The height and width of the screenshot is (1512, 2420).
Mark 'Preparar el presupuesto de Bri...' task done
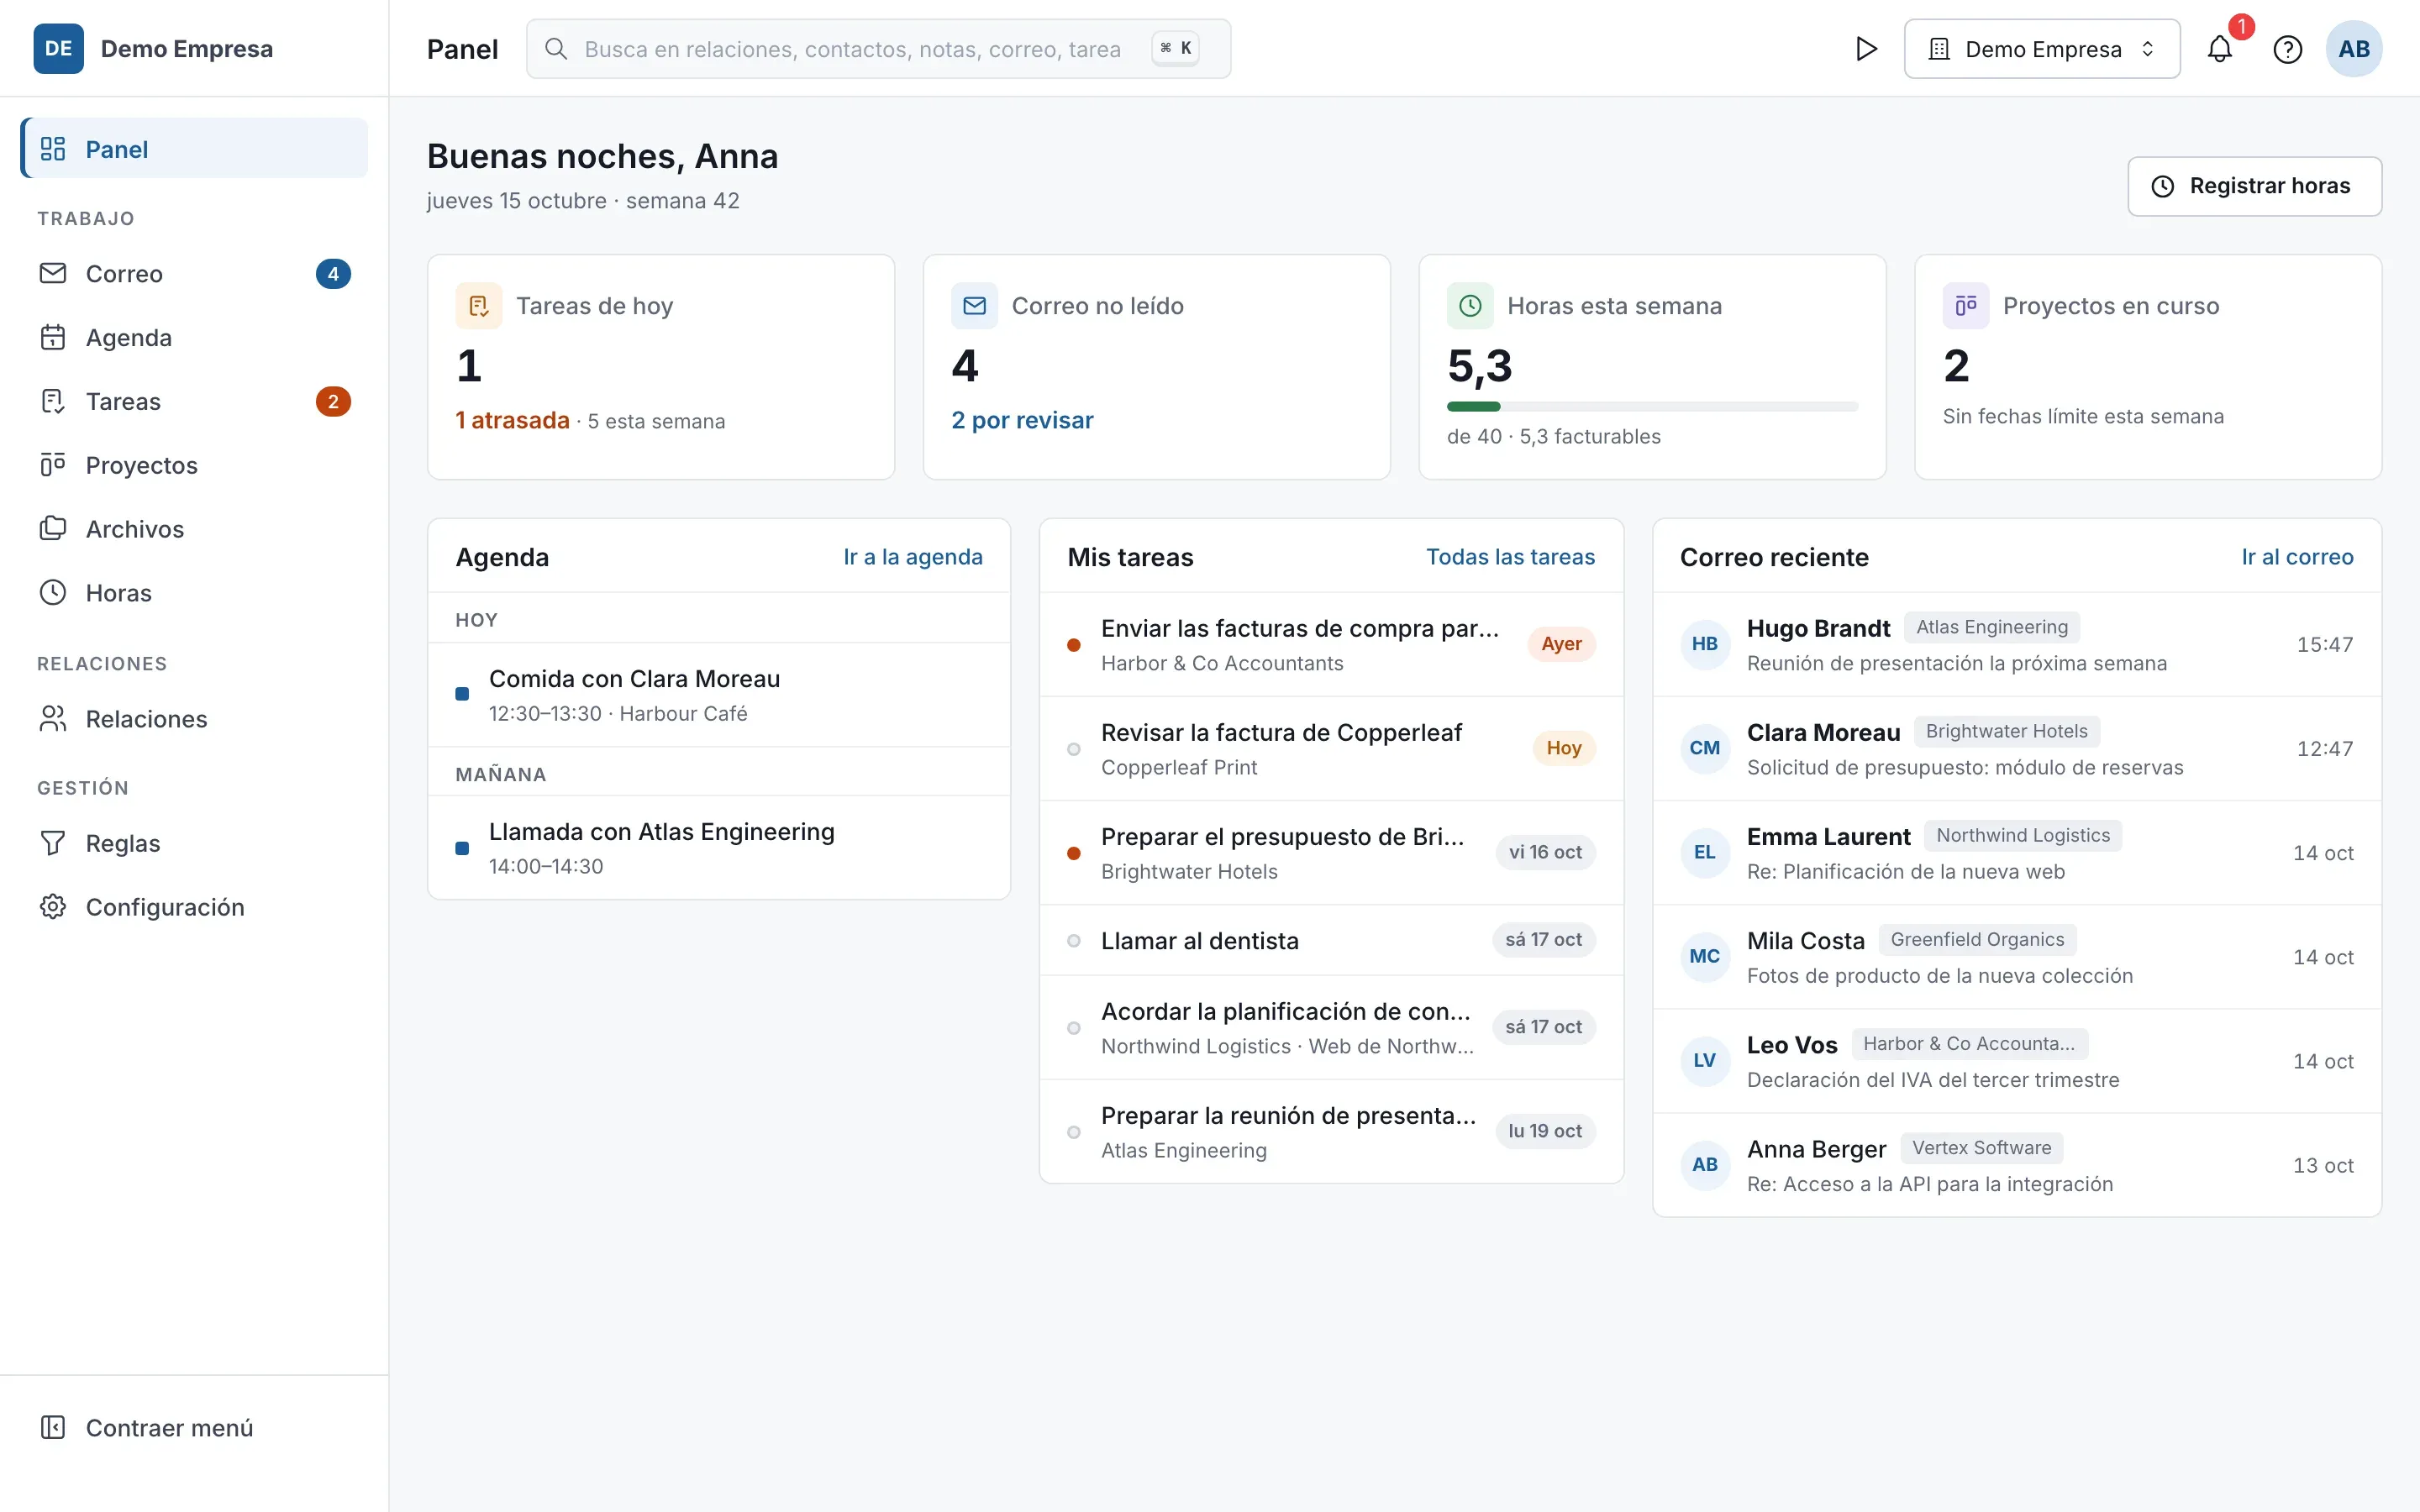[x=1073, y=853]
